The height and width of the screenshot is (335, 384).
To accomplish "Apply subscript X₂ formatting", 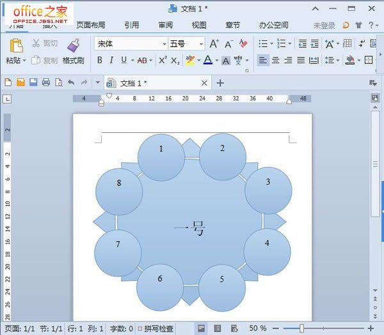I will 175,61.
